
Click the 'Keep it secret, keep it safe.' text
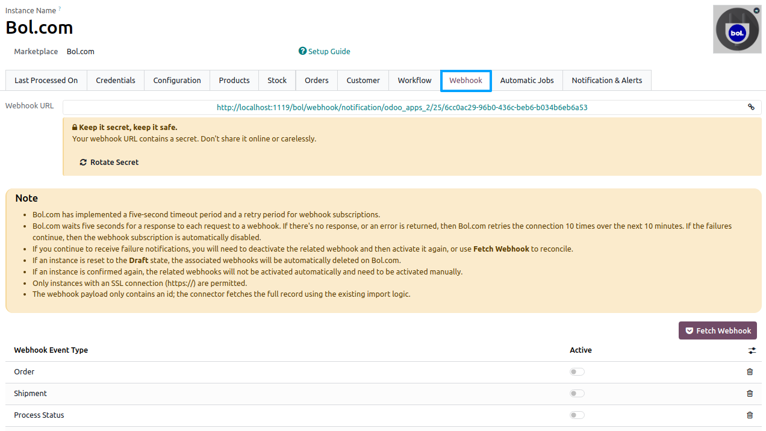pos(128,128)
